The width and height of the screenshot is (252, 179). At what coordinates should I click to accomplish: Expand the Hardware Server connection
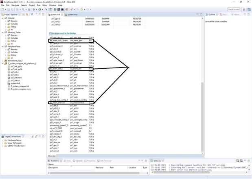(3, 140)
